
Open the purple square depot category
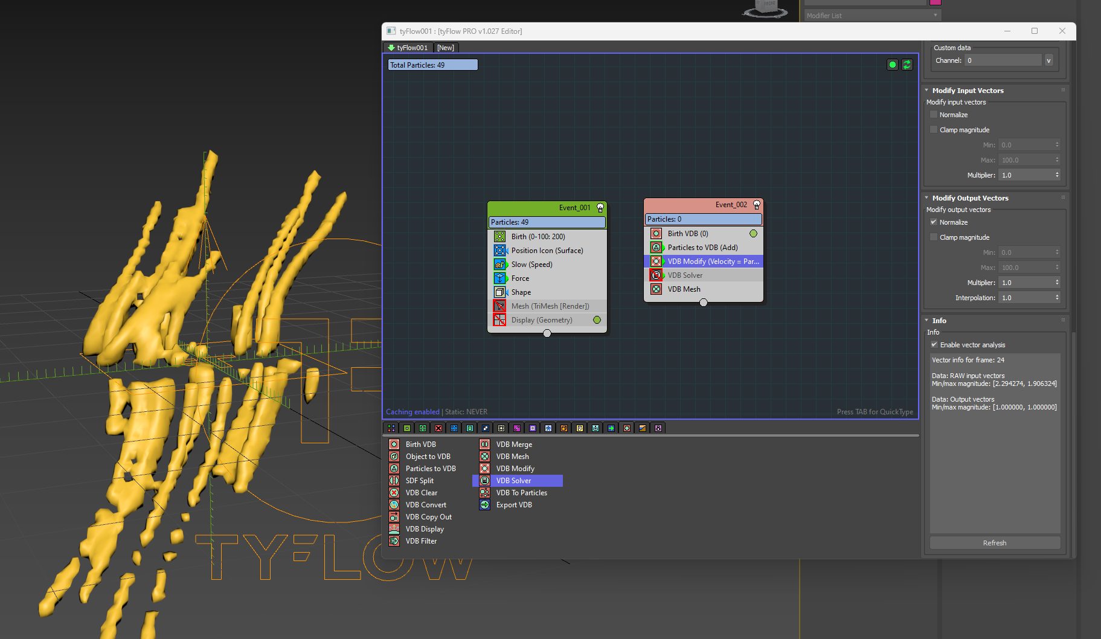pyautogui.click(x=533, y=428)
